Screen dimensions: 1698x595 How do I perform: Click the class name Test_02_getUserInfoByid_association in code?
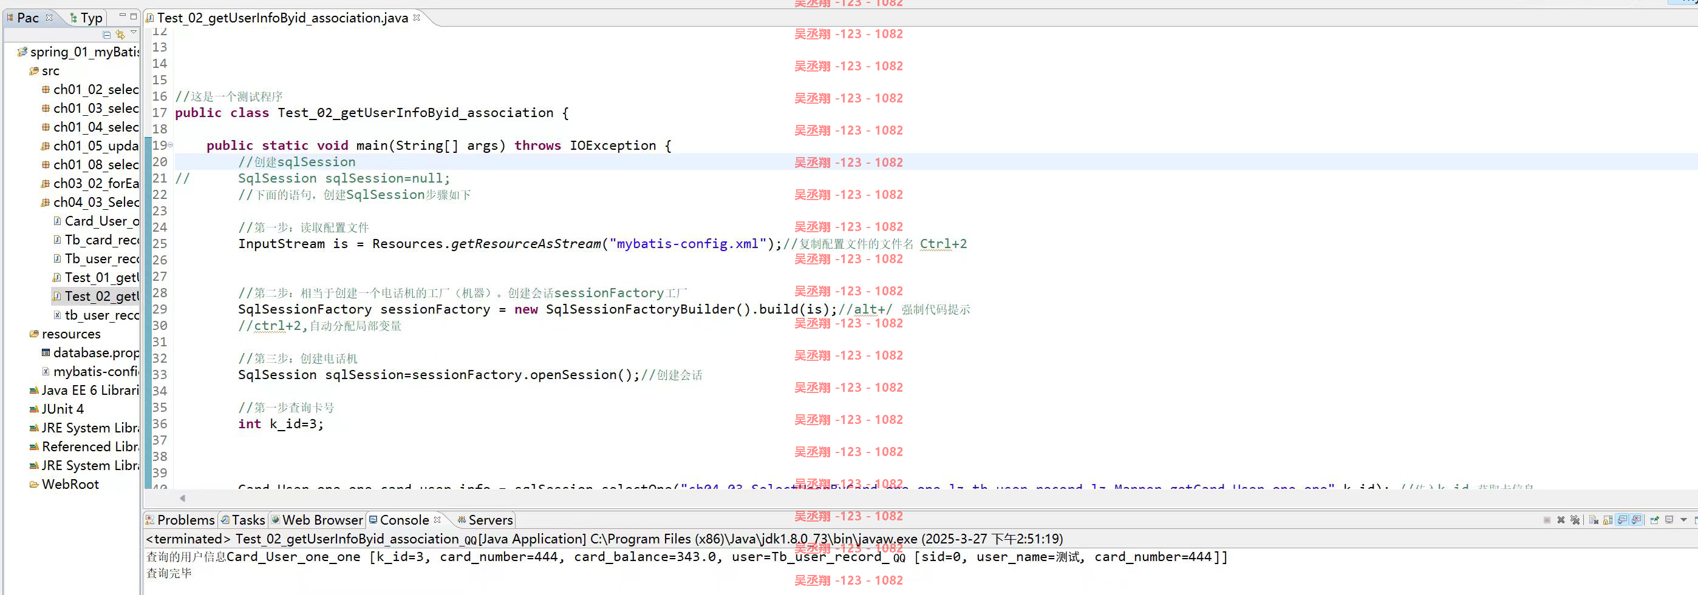coord(415,113)
